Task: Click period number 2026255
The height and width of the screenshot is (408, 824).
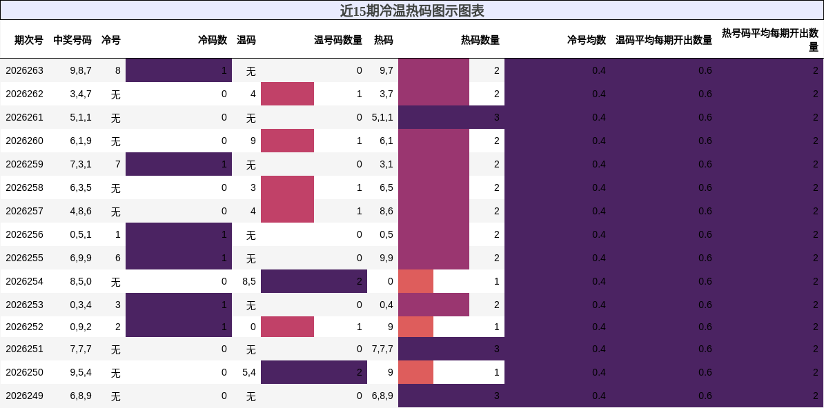Action: (25, 258)
